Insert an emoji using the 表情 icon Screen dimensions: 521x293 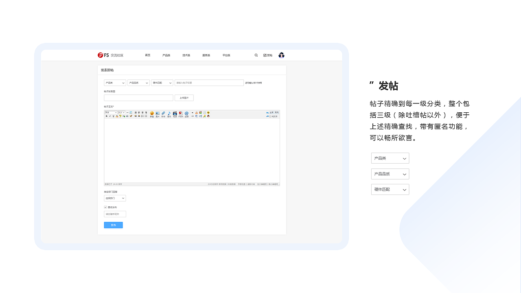tap(151, 114)
